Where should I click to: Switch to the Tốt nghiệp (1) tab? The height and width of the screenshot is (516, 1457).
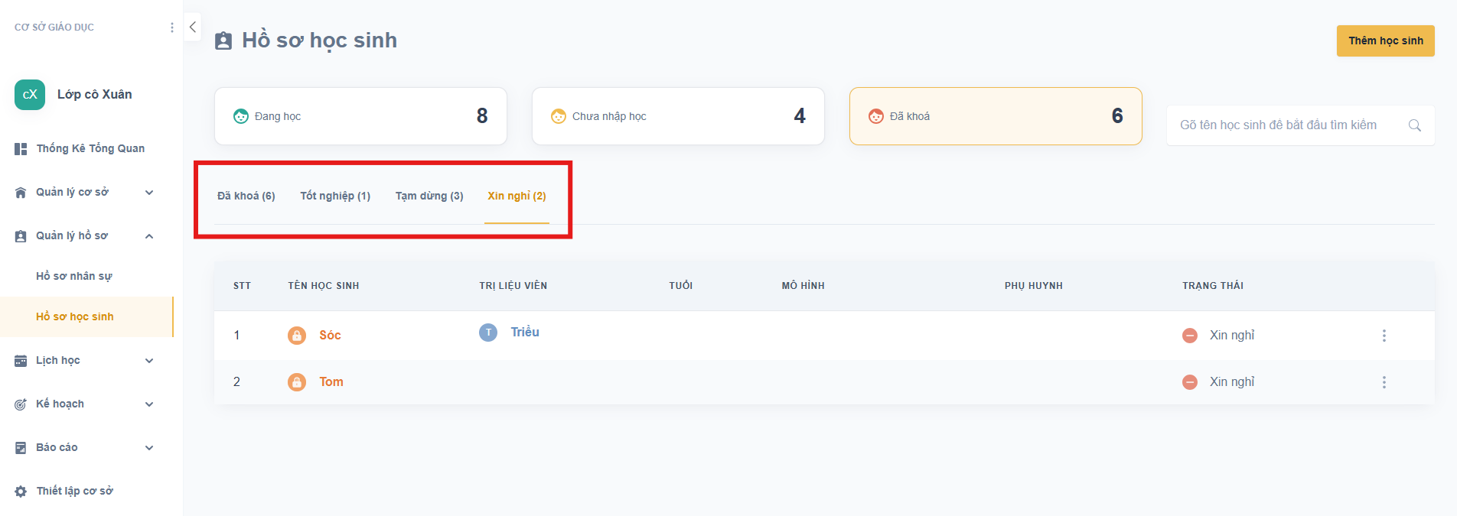(335, 196)
